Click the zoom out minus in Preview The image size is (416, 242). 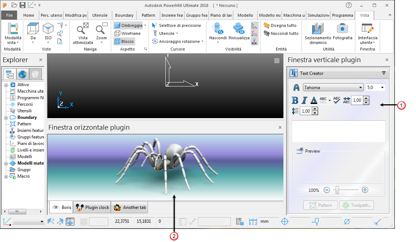tap(327, 190)
